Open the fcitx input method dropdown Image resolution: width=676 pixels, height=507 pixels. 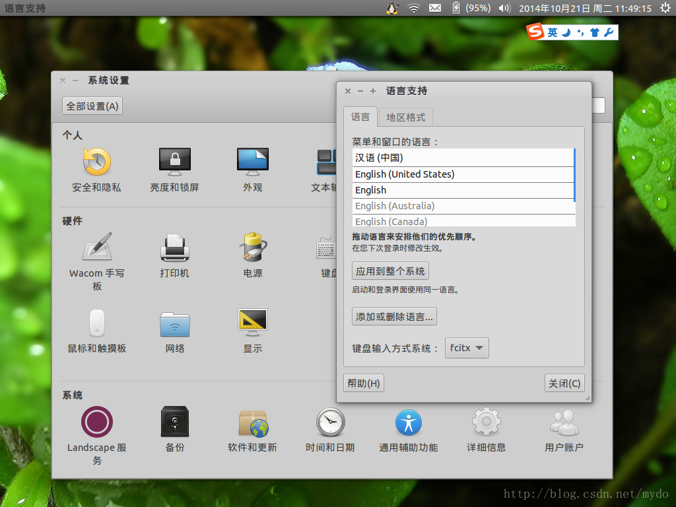tap(467, 348)
